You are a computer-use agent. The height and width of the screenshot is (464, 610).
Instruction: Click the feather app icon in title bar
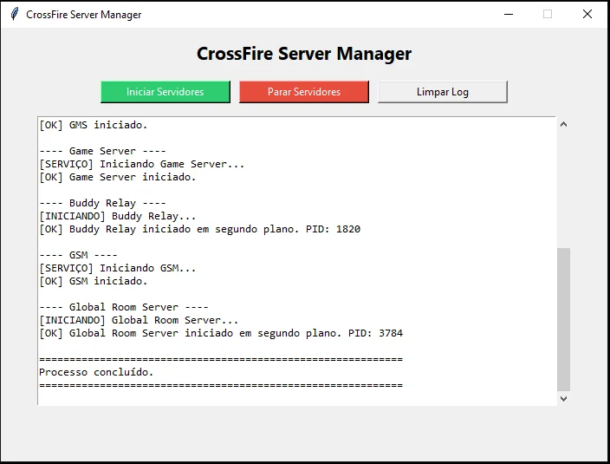[15, 14]
